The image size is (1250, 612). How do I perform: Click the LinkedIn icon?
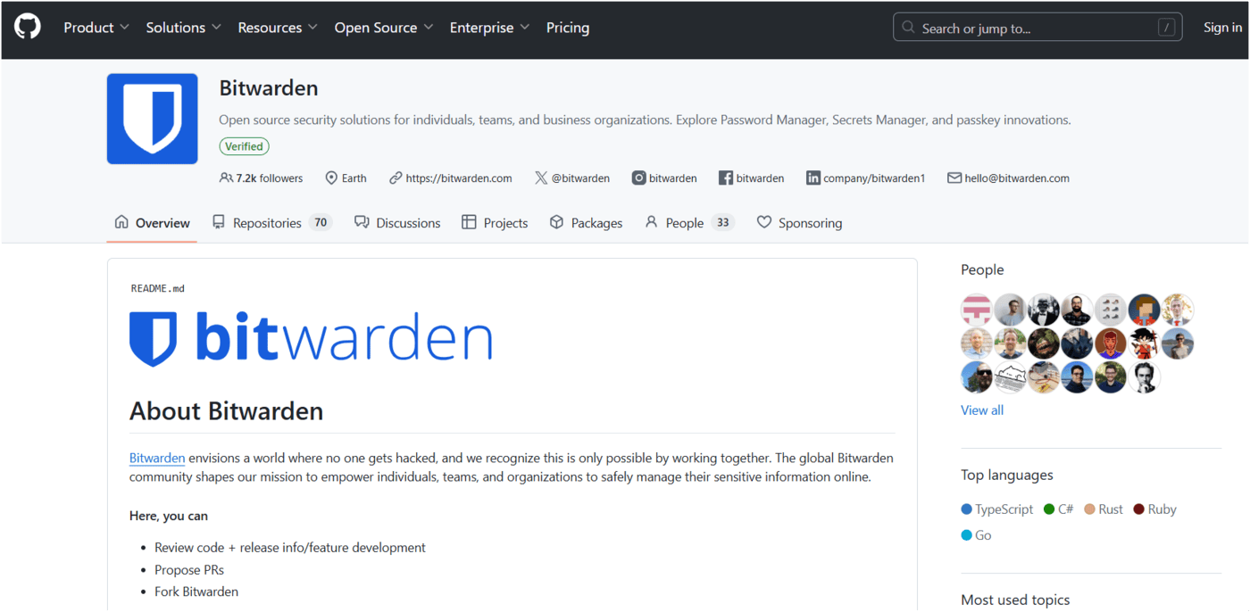[x=813, y=178]
